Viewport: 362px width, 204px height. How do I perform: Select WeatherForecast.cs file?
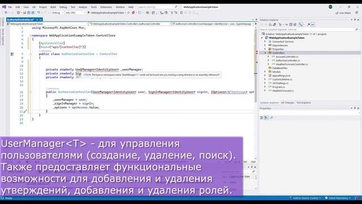point(283,91)
